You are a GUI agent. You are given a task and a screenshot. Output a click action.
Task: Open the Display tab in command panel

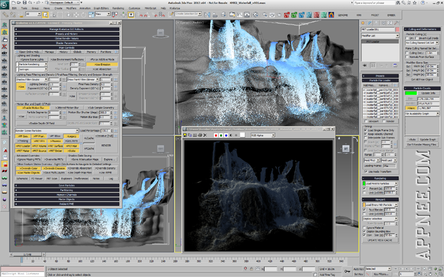click(389, 23)
